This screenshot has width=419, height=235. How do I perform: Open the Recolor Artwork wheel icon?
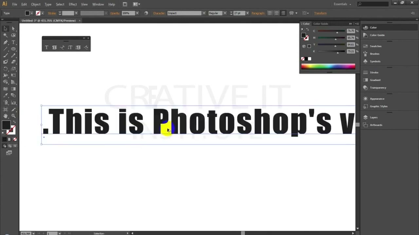[146, 13]
